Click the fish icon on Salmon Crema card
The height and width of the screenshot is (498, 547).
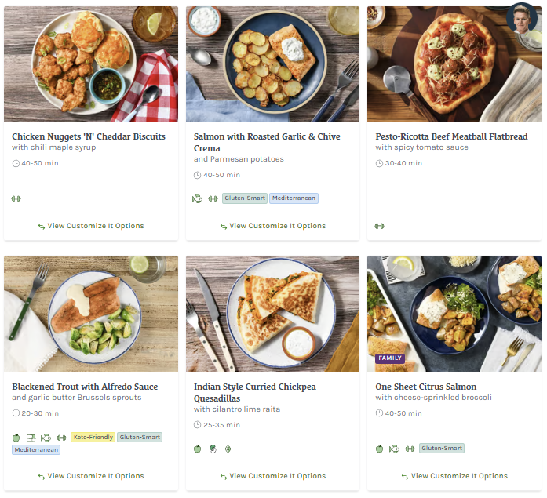[197, 198]
